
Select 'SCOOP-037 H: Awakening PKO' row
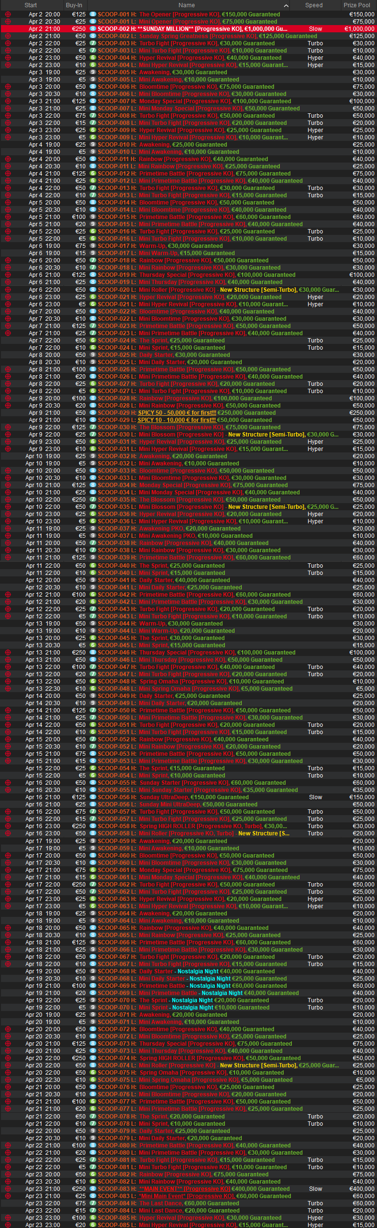pyautogui.click(x=188, y=529)
